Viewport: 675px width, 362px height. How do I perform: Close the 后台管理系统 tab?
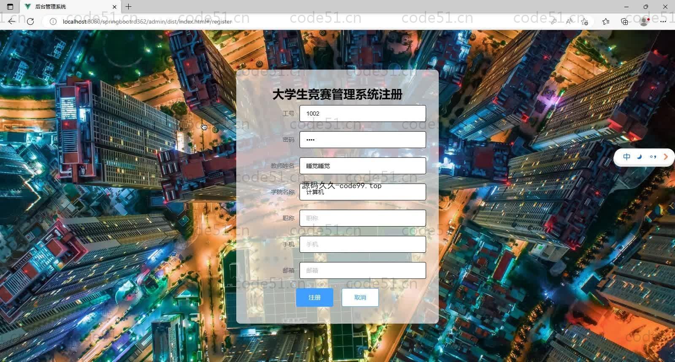[x=114, y=7]
